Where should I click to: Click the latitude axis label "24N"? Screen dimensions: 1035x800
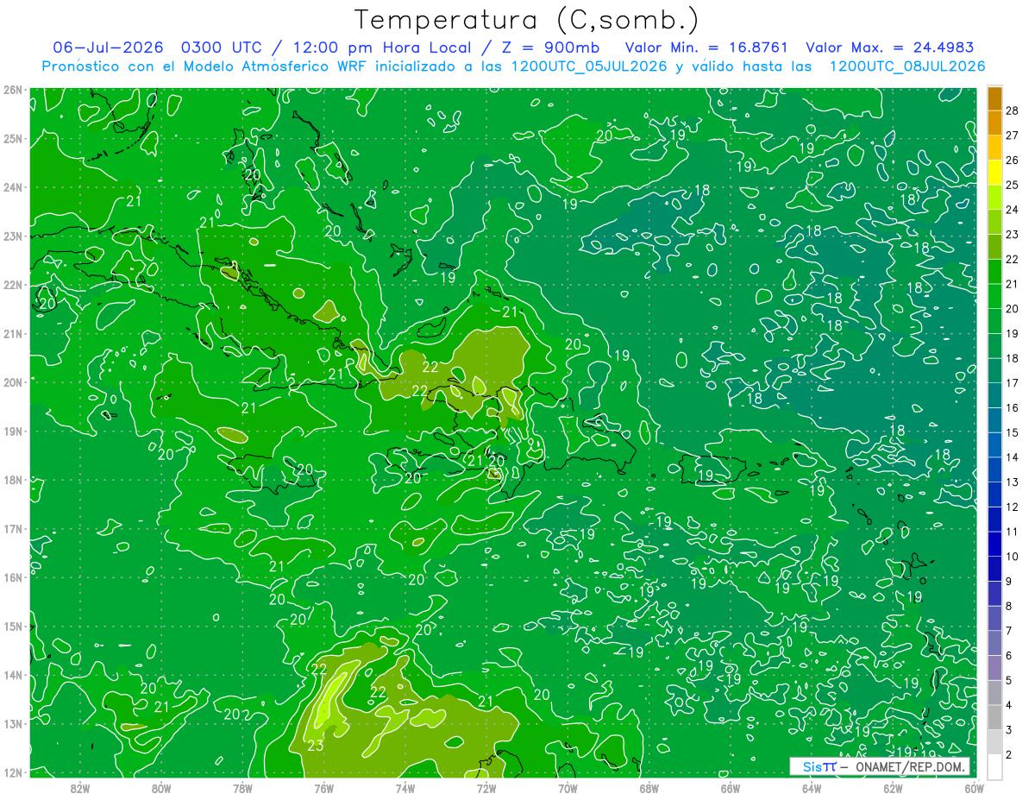click(x=13, y=187)
